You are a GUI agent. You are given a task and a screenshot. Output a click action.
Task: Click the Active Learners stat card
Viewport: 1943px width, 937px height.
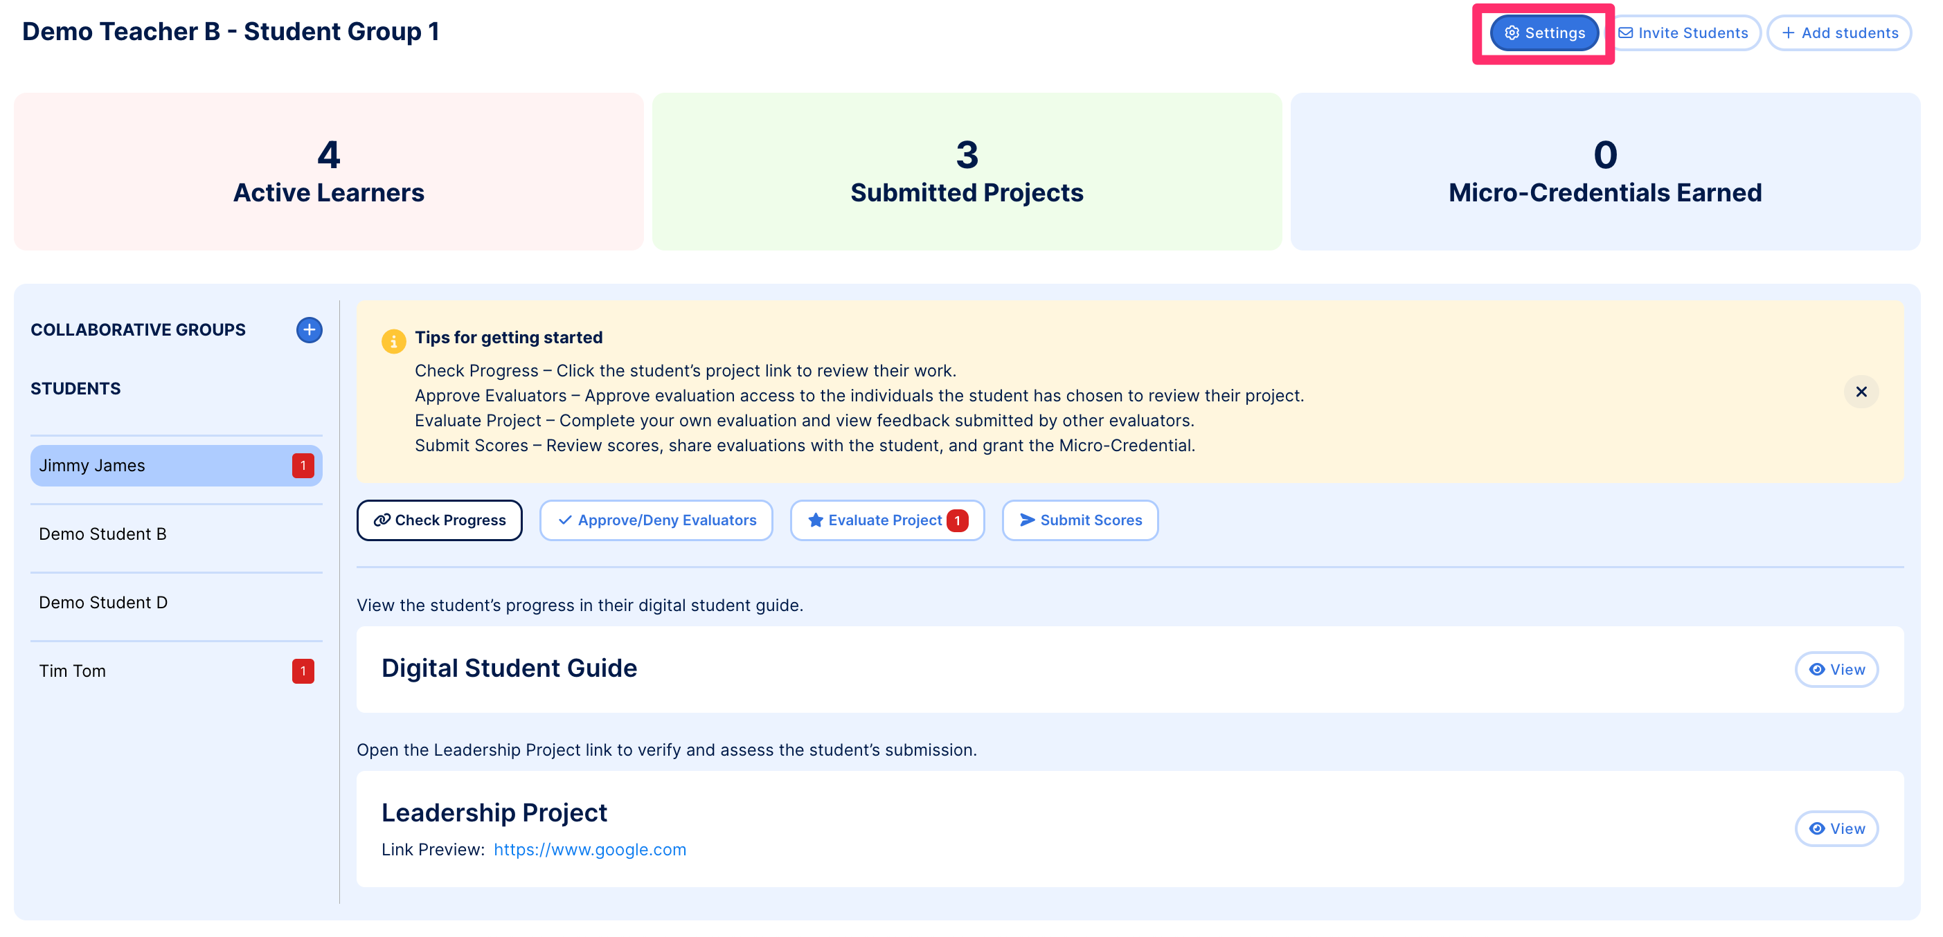click(328, 172)
